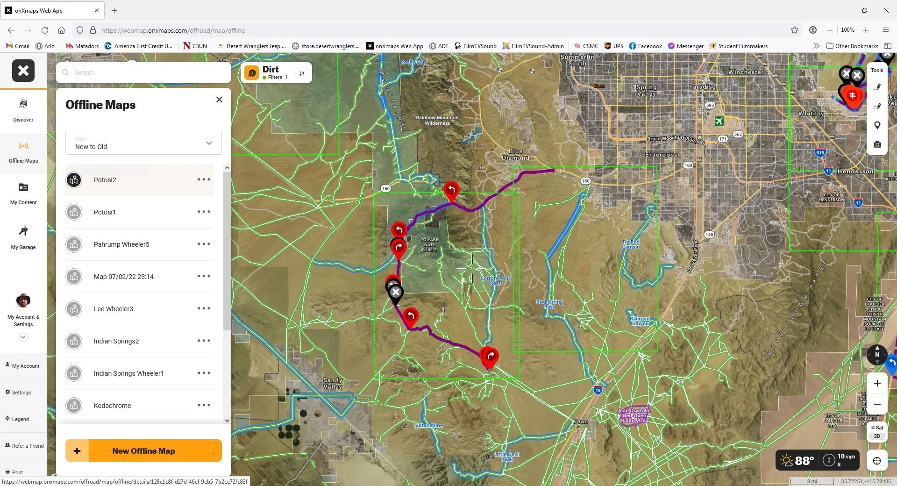
Task: Open the Desert Wranglers Jeep bookmark
Action: click(252, 46)
